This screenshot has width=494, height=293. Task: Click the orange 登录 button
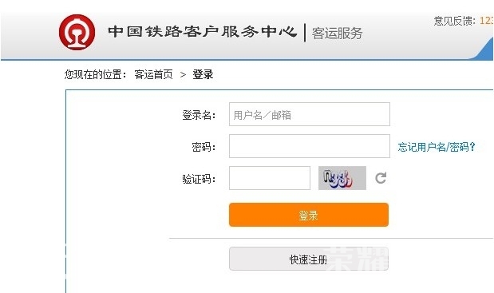pos(309,215)
